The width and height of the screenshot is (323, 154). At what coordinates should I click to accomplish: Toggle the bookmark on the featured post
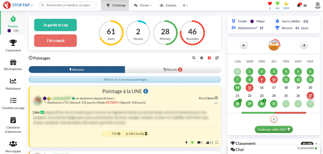217,143
